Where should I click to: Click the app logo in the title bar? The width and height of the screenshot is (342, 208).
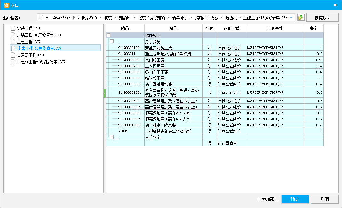tap(6, 5)
